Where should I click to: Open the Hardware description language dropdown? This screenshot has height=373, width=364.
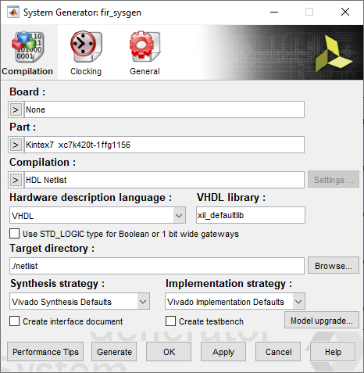(98, 215)
